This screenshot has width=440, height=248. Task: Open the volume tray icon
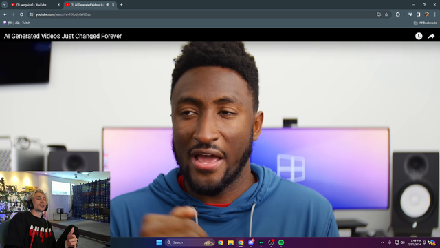403,242
